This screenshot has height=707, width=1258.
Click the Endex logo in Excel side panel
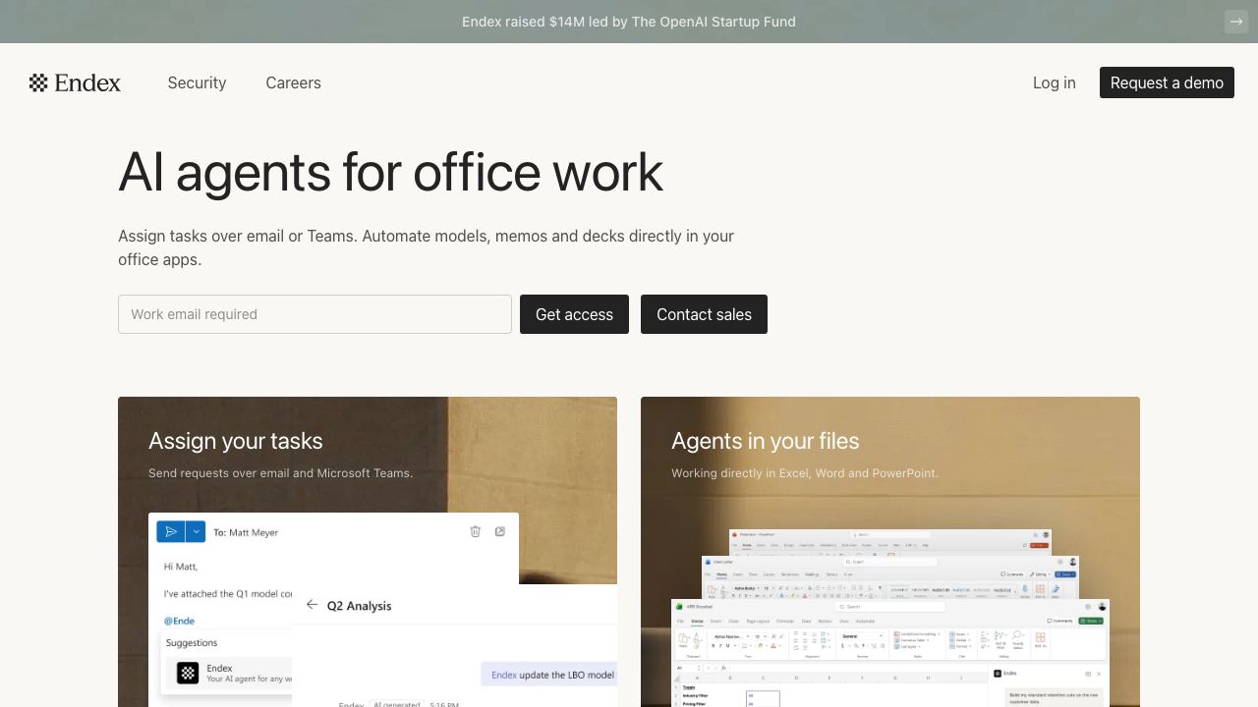pos(998,674)
